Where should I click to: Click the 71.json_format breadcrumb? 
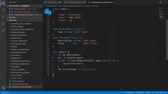[x=51, y=6]
